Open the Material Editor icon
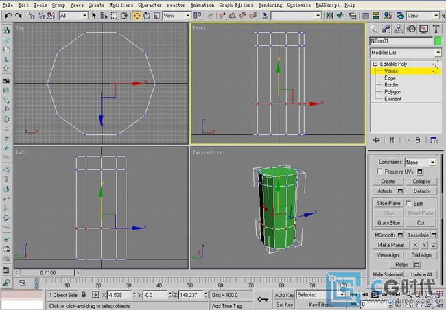 point(388,16)
